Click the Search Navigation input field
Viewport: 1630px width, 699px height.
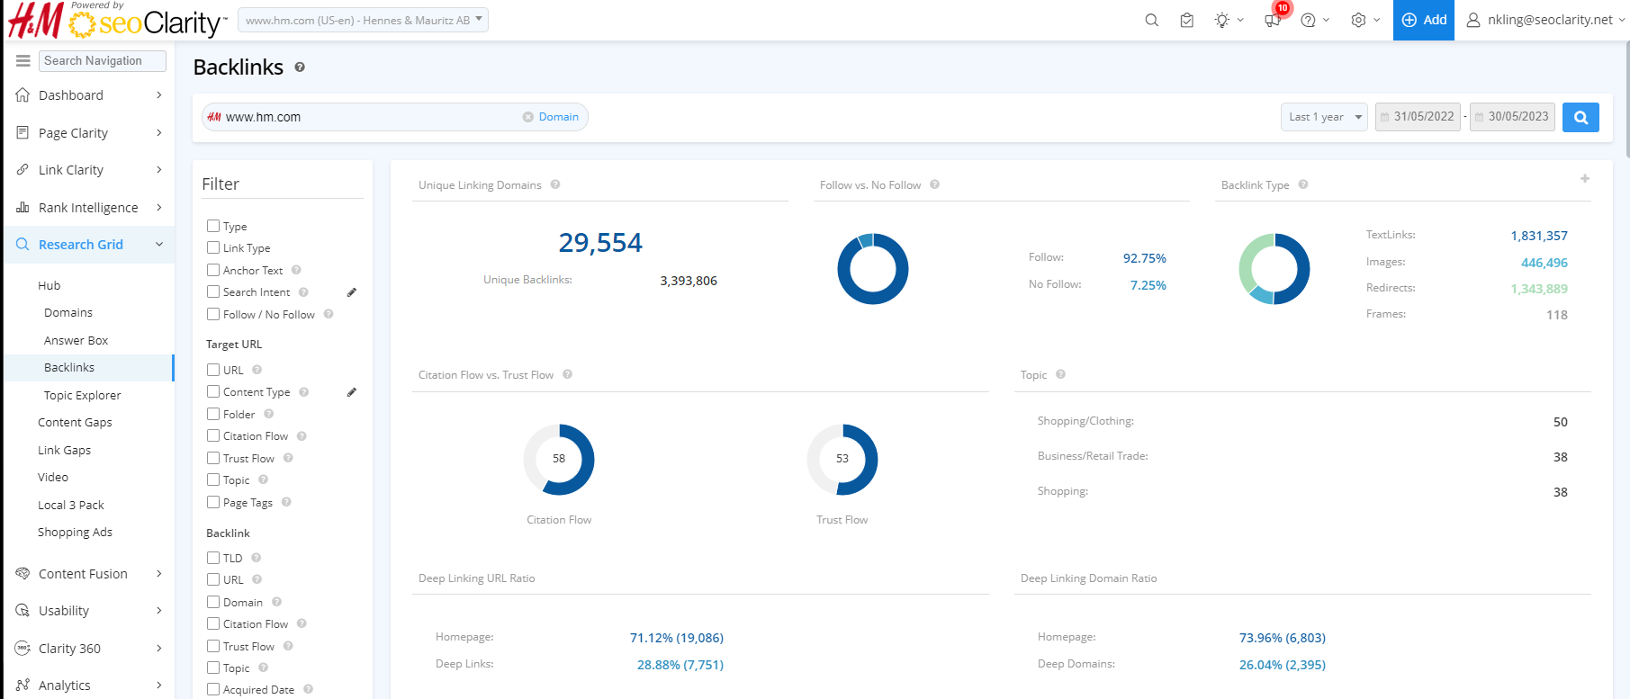tap(103, 60)
